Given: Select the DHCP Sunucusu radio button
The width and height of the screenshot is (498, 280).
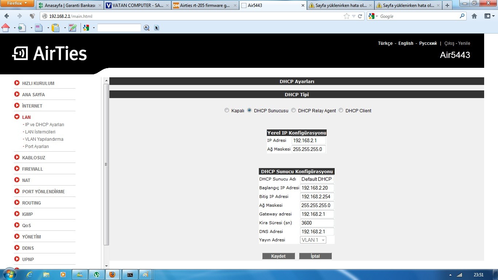Looking at the screenshot, I should coord(249,110).
